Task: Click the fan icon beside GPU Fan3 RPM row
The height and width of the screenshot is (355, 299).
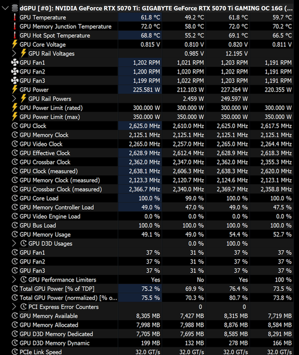Action: coord(15,81)
